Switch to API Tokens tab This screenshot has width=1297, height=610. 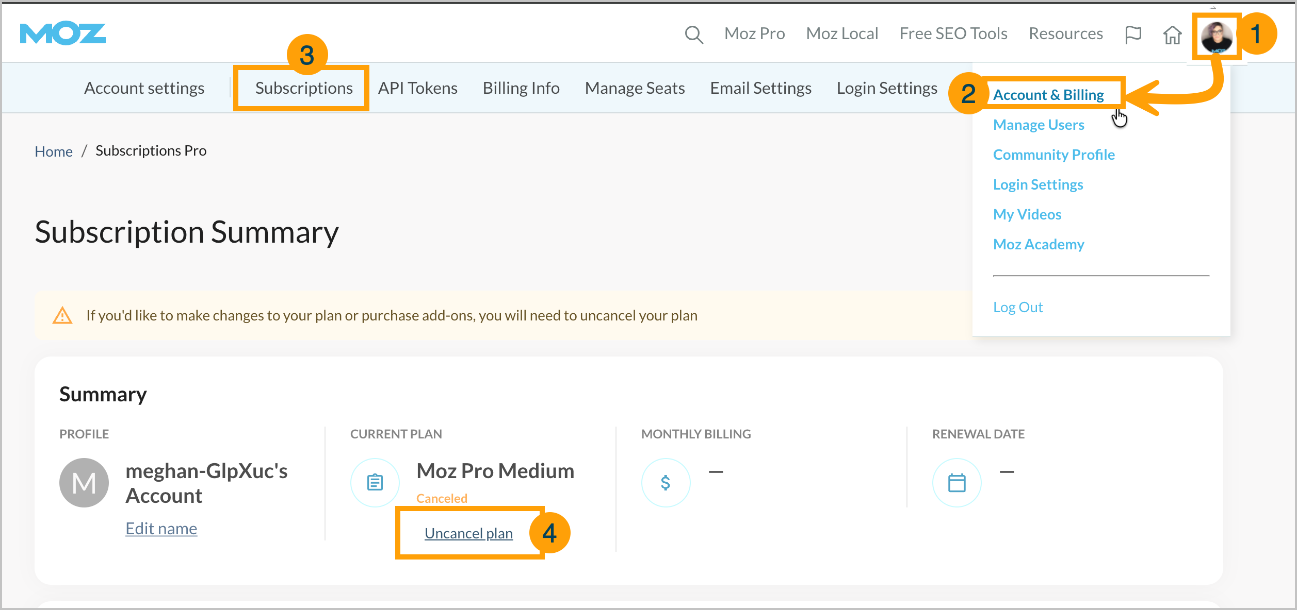(418, 88)
